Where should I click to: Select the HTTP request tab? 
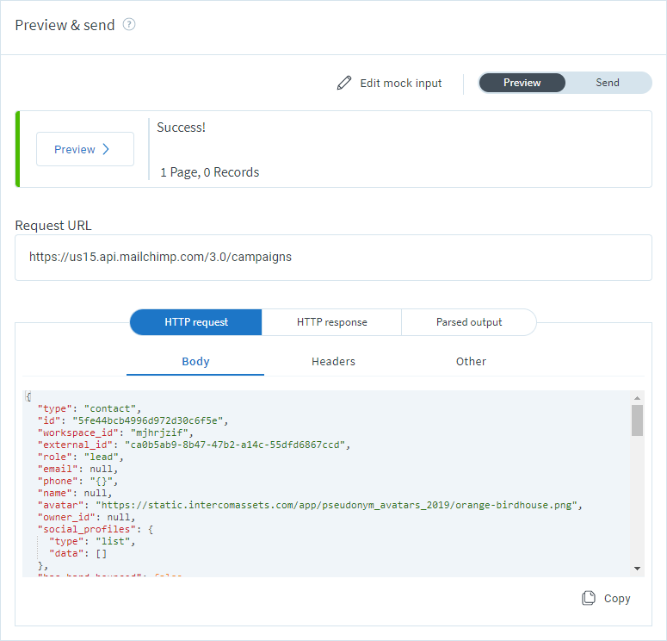(x=196, y=322)
